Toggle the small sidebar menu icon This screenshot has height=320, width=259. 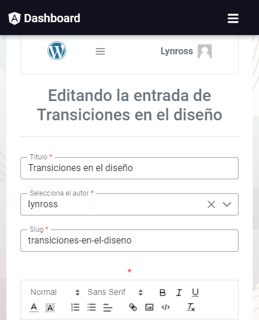pyautogui.click(x=100, y=51)
